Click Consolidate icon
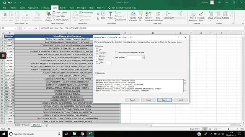The image size is (245, 137). click(168, 15)
